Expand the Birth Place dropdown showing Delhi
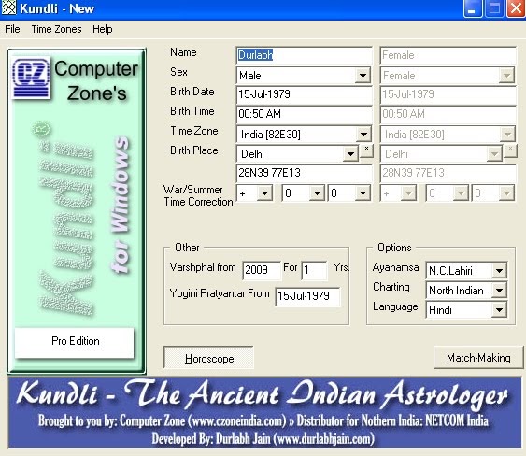 350,154
